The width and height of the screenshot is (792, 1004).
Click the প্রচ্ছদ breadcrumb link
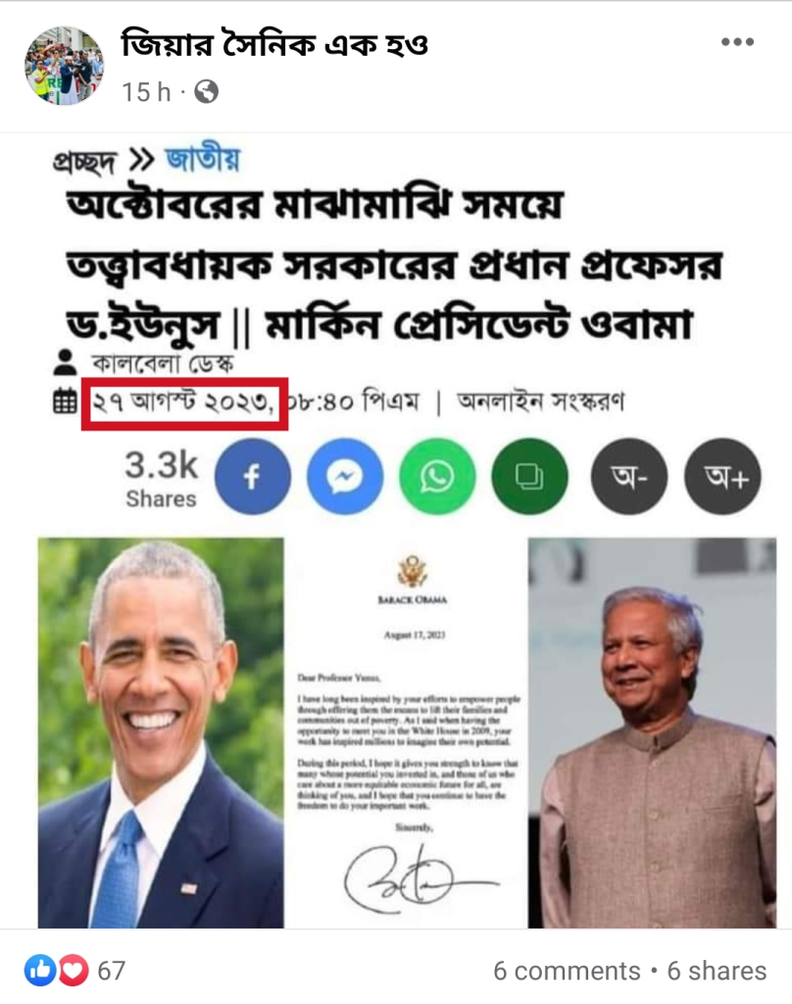(84, 161)
